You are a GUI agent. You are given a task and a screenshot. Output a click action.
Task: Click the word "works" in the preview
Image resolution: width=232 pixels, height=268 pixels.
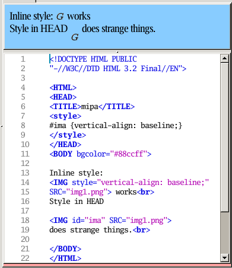[x=79, y=16]
